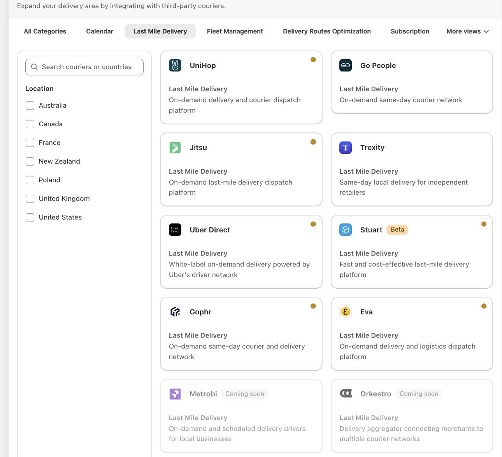Click the status dot on UniHop card
The height and width of the screenshot is (457, 502).
click(x=313, y=60)
